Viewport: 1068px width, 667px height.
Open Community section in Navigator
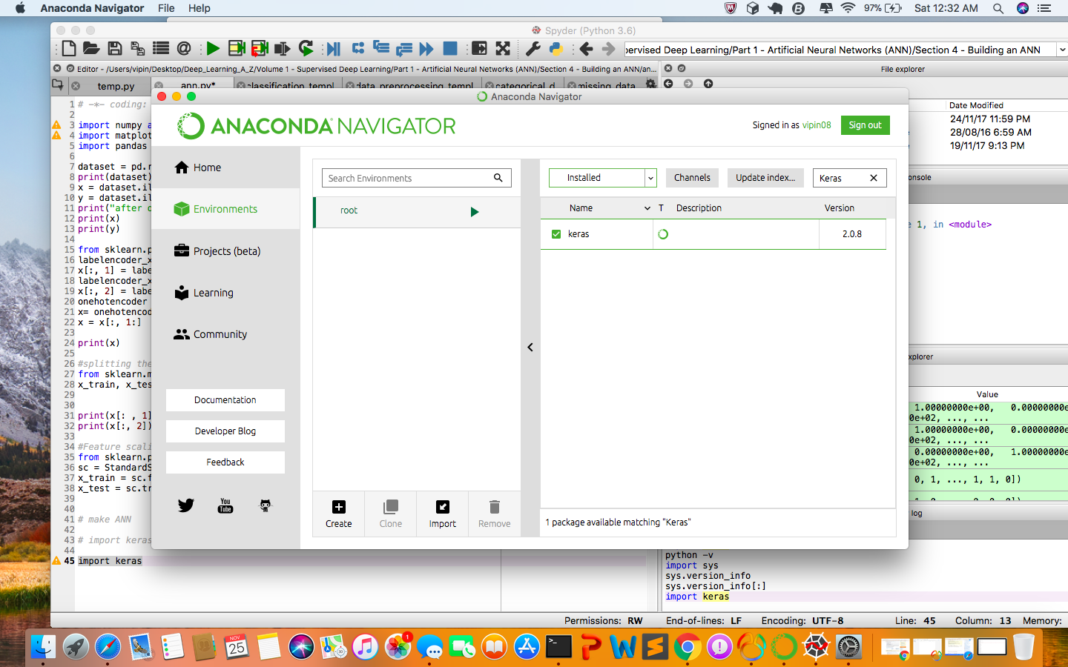pos(225,334)
